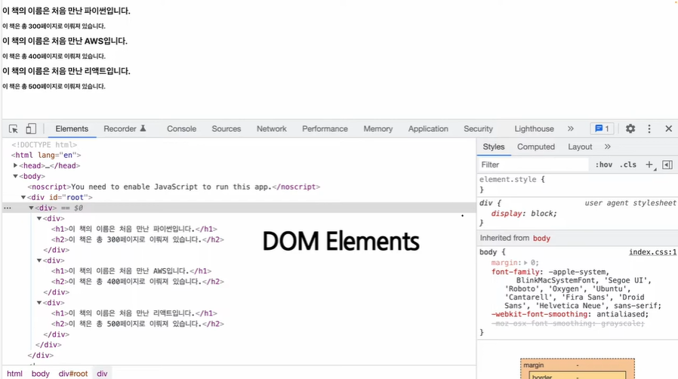Show more sidebar tabs chevron

click(x=608, y=147)
